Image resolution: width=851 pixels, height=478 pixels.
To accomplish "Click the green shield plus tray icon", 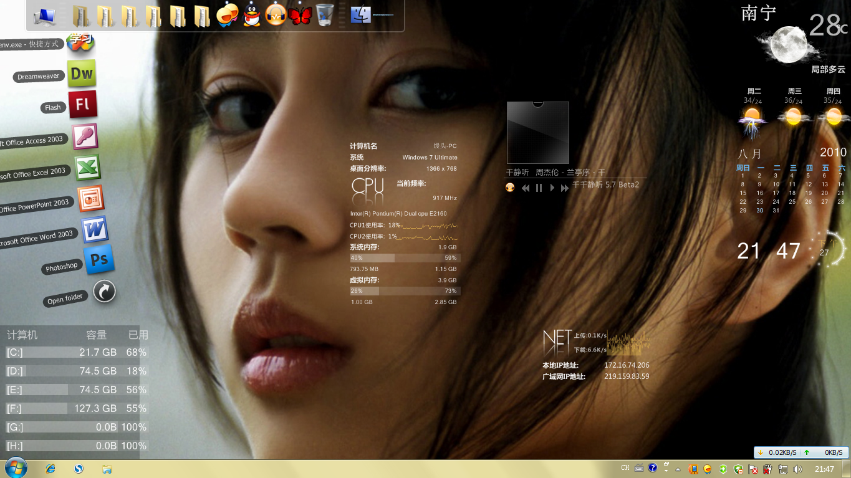I will 723,469.
